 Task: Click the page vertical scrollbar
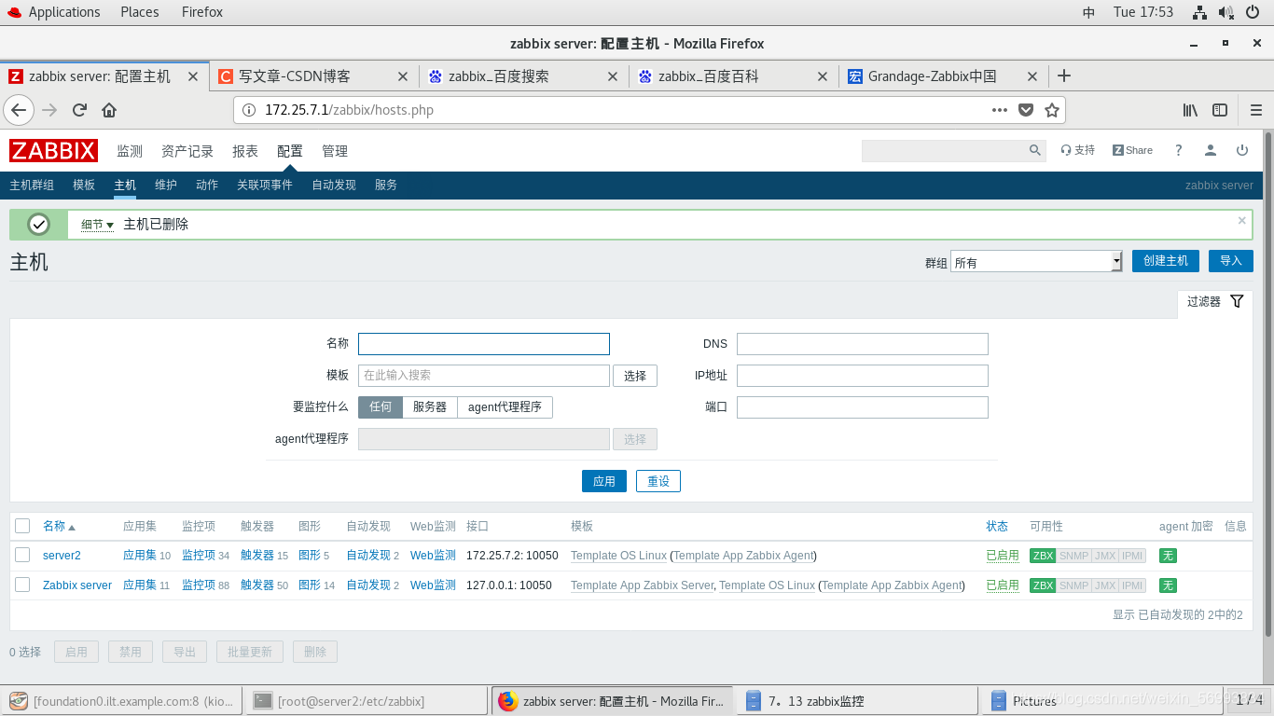click(x=1267, y=382)
